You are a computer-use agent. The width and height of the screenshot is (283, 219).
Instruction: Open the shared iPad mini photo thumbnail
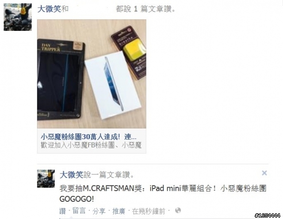point(92,74)
